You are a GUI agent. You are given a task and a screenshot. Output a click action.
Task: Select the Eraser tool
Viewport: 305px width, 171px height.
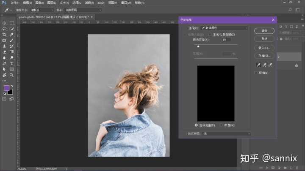[x=4, y=52]
